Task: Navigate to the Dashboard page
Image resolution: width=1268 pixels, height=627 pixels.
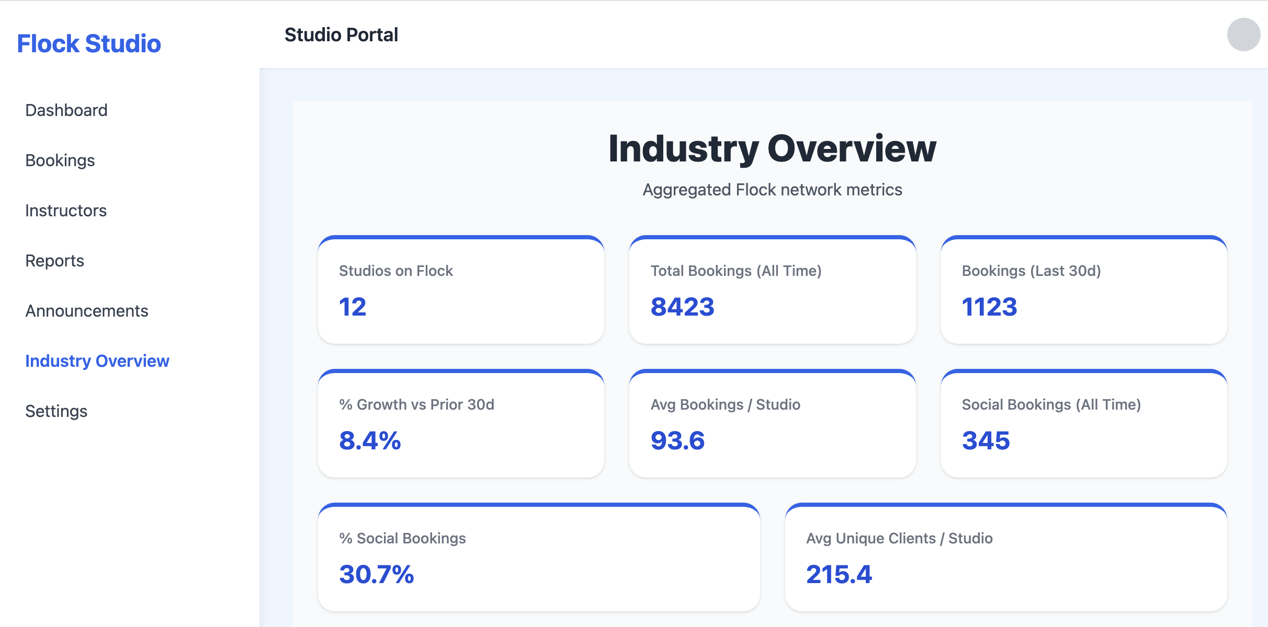Action: [66, 110]
